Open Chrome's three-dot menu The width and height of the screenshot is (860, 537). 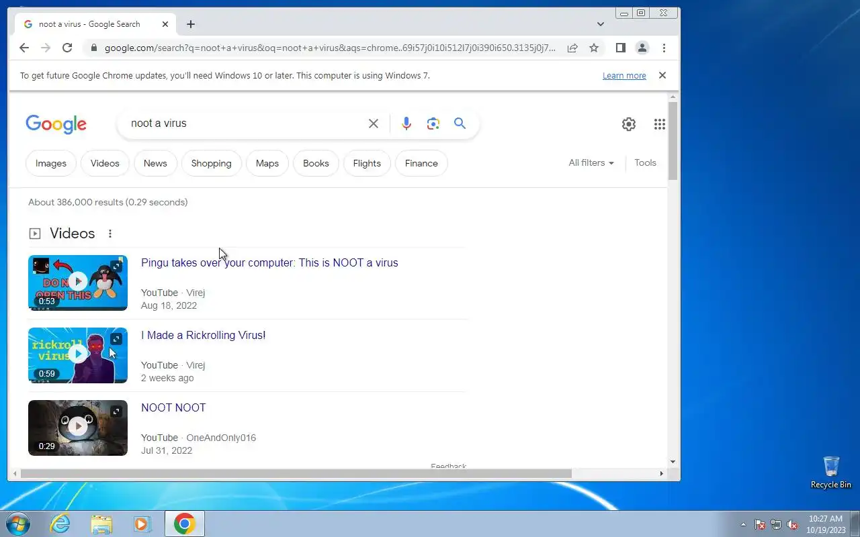click(x=664, y=48)
